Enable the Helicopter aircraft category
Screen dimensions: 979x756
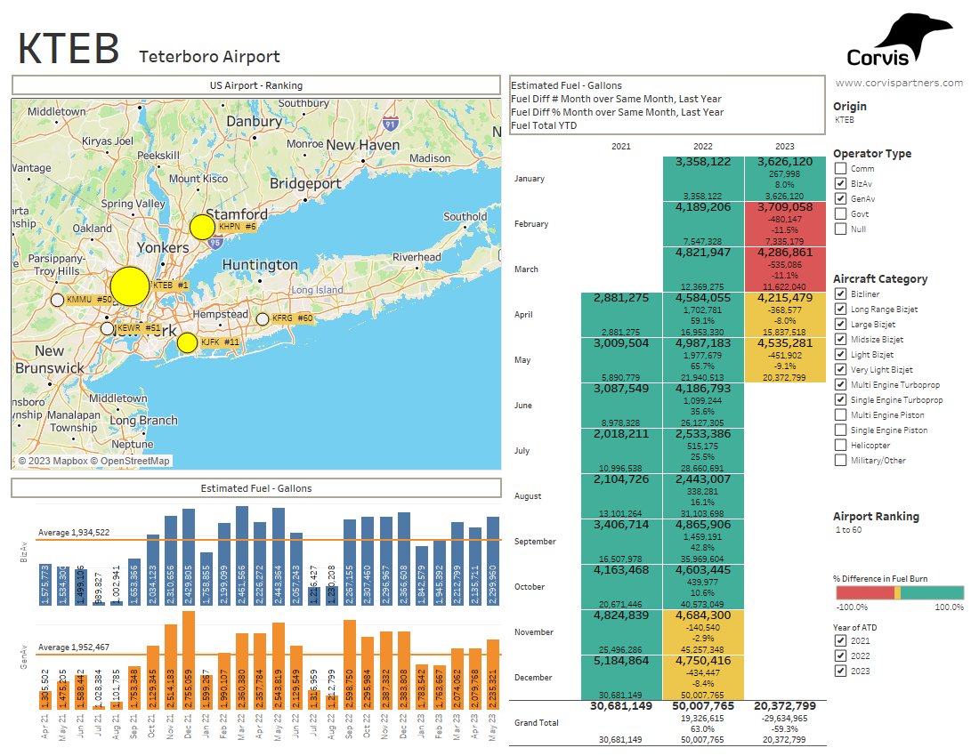click(842, 446)
